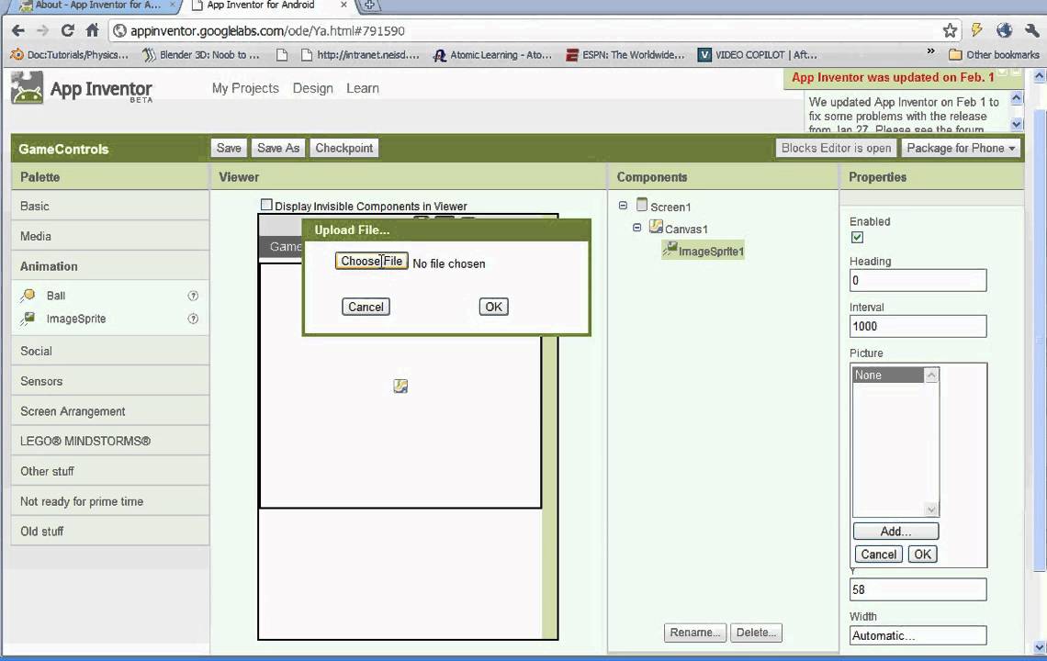This screenshot has height=661, width=1047.
Task: Click the Rename component button
Action: [695, 633]
